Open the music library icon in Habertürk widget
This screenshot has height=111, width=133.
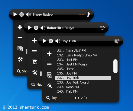click(x=35, y=62)
